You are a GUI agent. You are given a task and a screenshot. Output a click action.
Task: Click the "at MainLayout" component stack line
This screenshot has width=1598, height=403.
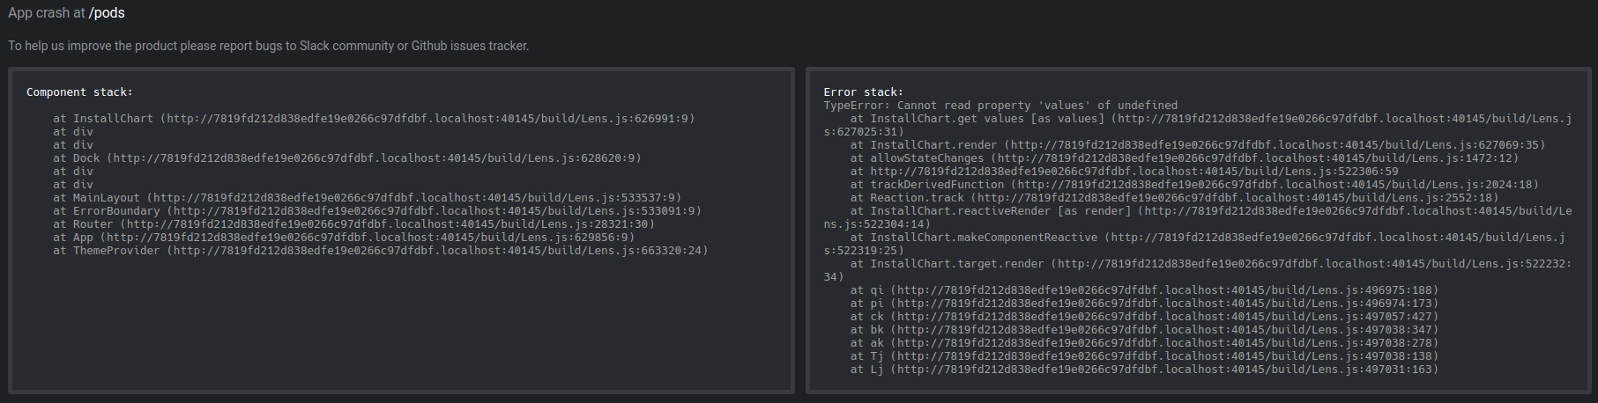(367, 198)
